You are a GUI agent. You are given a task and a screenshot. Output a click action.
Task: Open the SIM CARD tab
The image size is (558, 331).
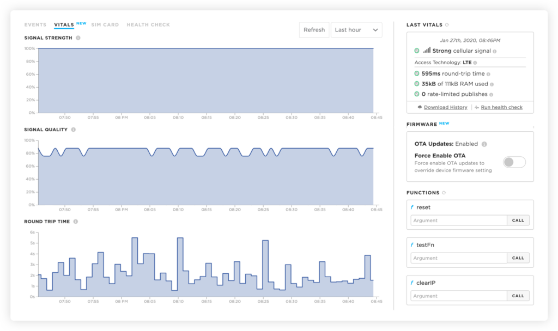pyautogui.click(x=105, y=24)
